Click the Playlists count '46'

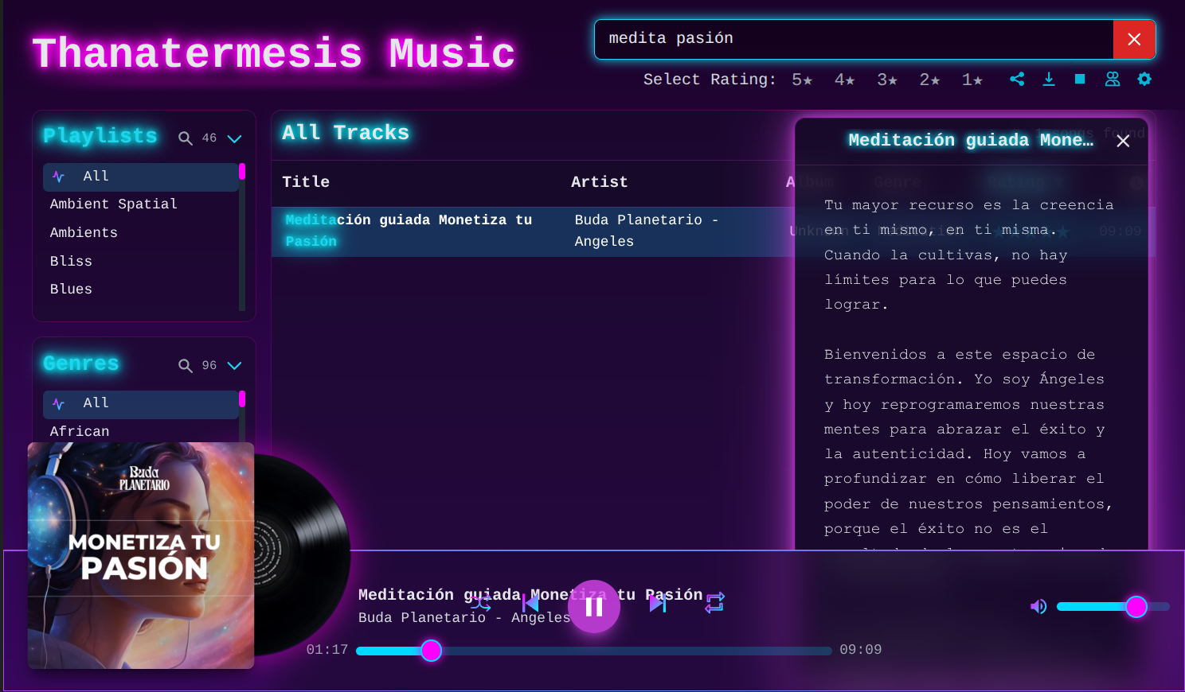209,138
